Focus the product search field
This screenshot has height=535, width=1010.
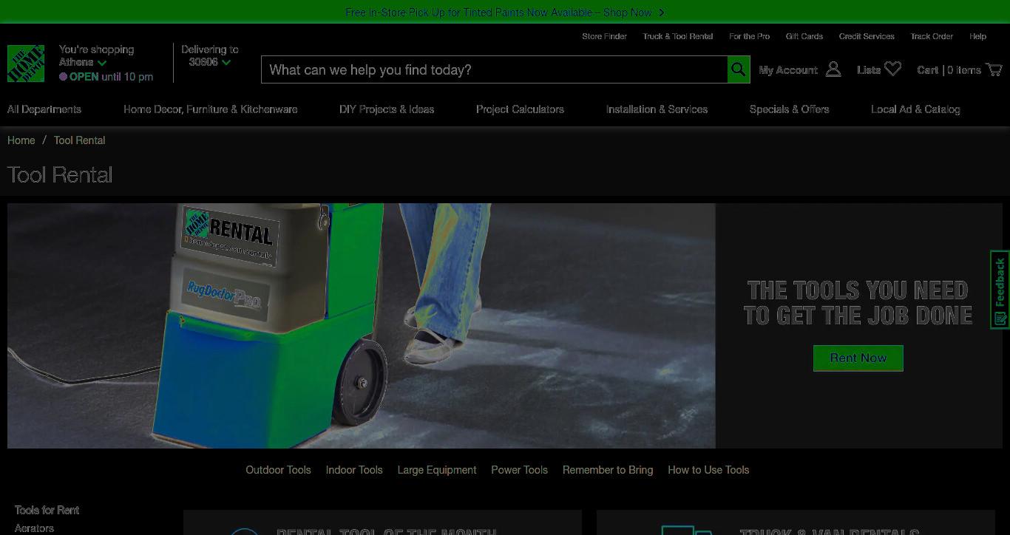pos(495,69)
